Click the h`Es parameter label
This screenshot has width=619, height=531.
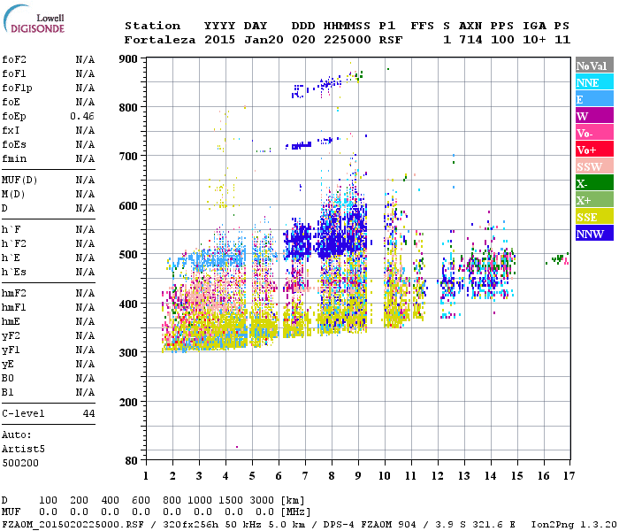point(14,273)
